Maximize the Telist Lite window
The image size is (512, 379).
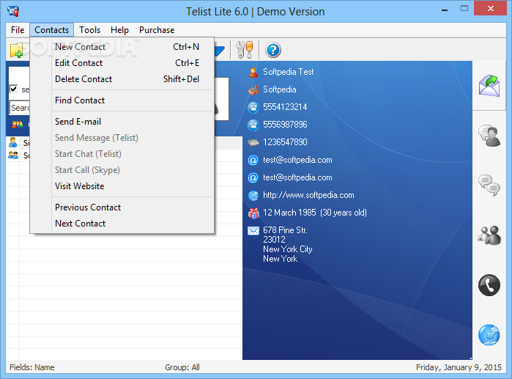click(x=464, y=9)
